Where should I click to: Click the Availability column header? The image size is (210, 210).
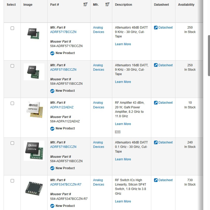pyautogui.click(x=186, y=5)
